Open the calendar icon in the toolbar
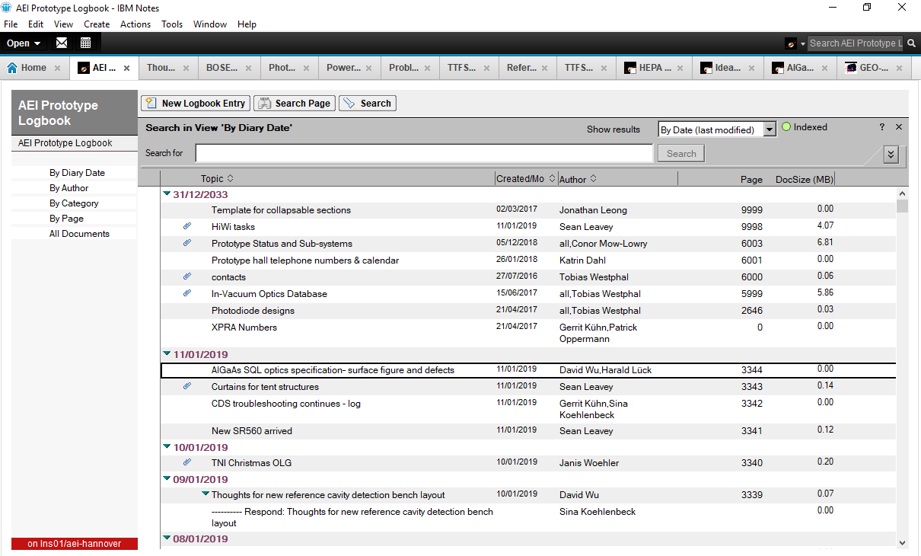Image resolution: width=921 pixels, height=556 pixels. (86, 42)
